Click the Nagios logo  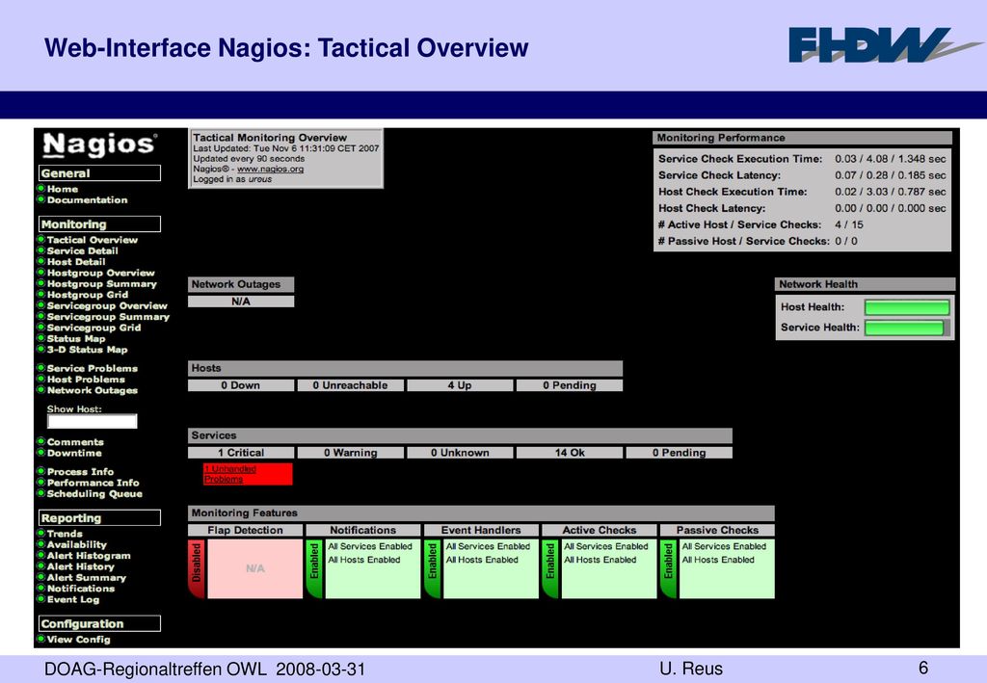(99, 144)
